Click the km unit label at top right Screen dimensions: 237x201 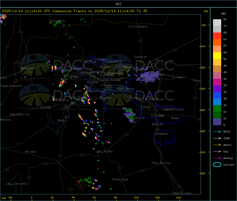click(x=206, y=11)
